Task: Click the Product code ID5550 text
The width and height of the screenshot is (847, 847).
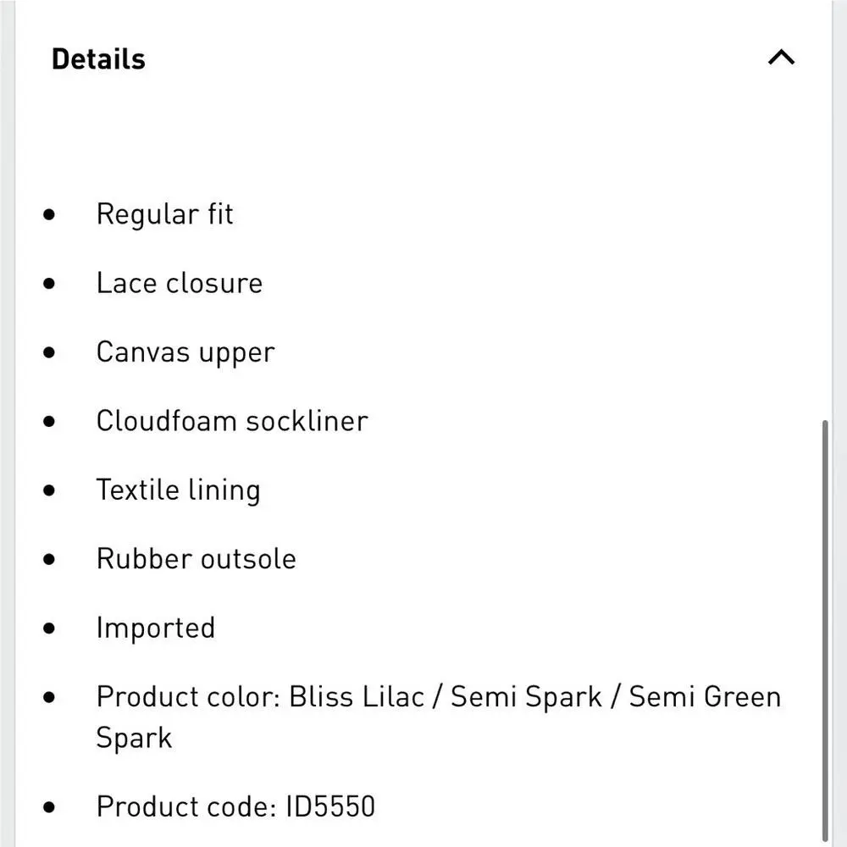Action: pyautogui.click(x=235, y=806)
